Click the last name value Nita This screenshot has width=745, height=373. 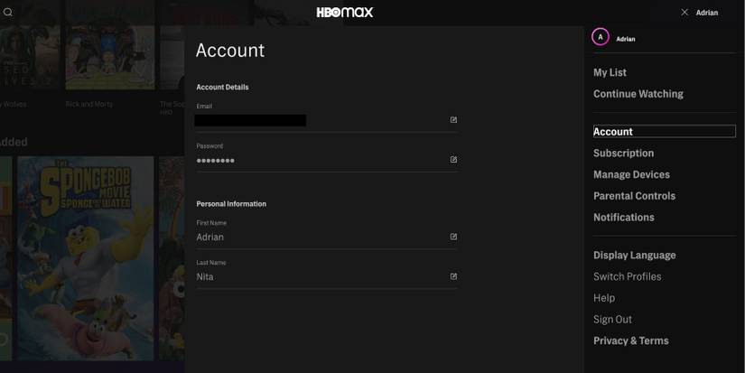(x=205, y=276)
